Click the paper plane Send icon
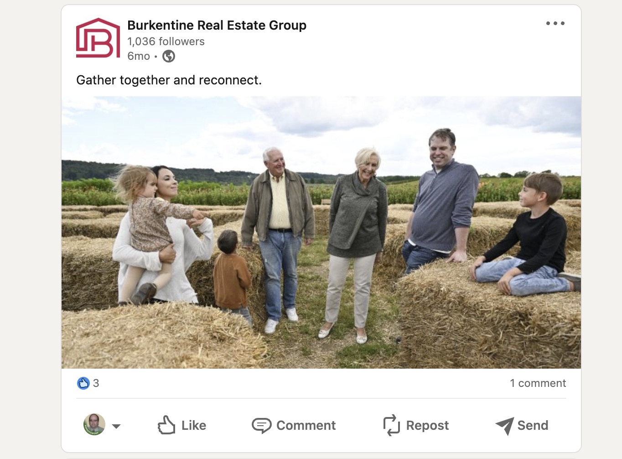 pos(505,426)
